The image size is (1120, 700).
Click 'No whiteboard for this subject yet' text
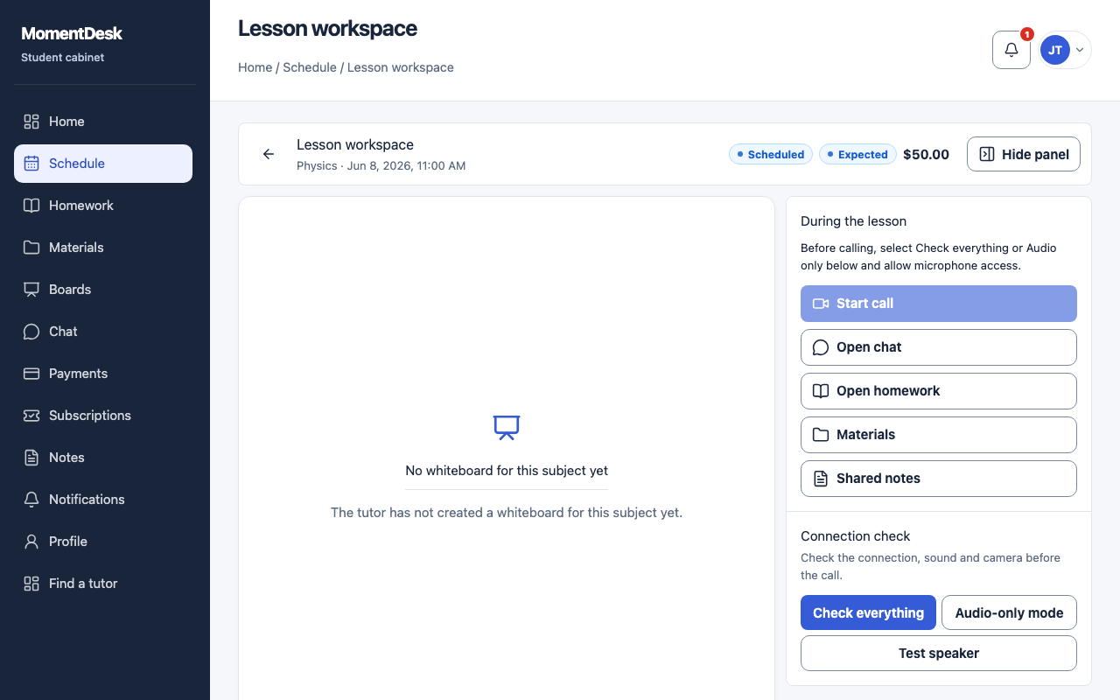pos(507,471)
